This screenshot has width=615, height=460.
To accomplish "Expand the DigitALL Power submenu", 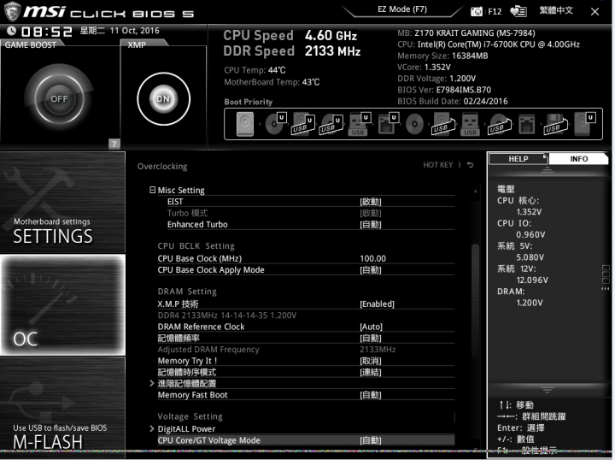I will click(x=152, y=428).
